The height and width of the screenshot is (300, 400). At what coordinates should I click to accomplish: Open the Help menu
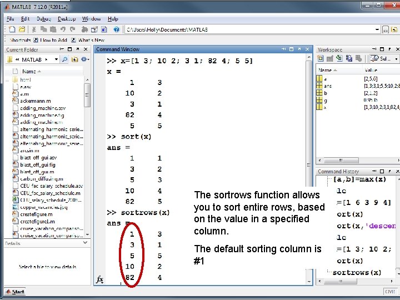pyautogui.click(x=113, y=19)
